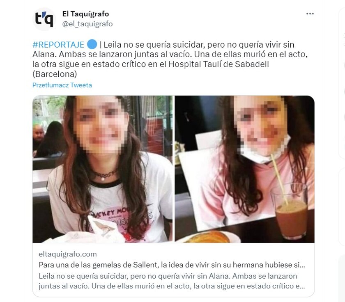
Task: Open the right photo with pink hoodie
Action: click(245, 169)
